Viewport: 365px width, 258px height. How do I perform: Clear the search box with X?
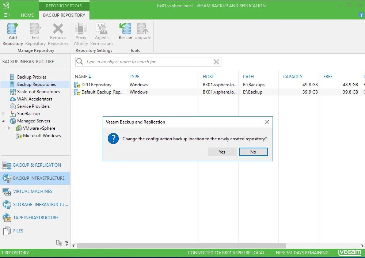[216, 62]
